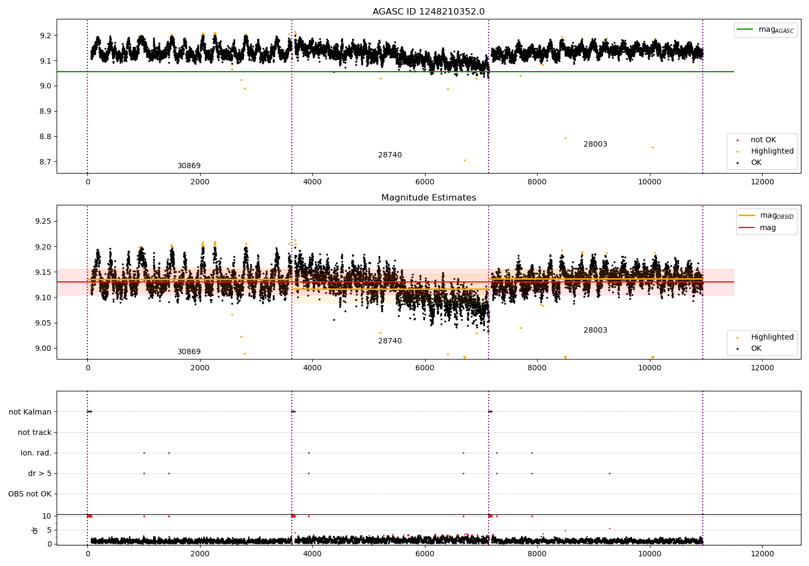Click the '8.9' y tick of the top plot
The width and height of the screenshot is (809, 566).
coord(45,112)
